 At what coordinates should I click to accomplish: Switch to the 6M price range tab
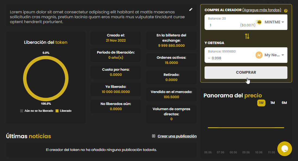coord(284,103)
